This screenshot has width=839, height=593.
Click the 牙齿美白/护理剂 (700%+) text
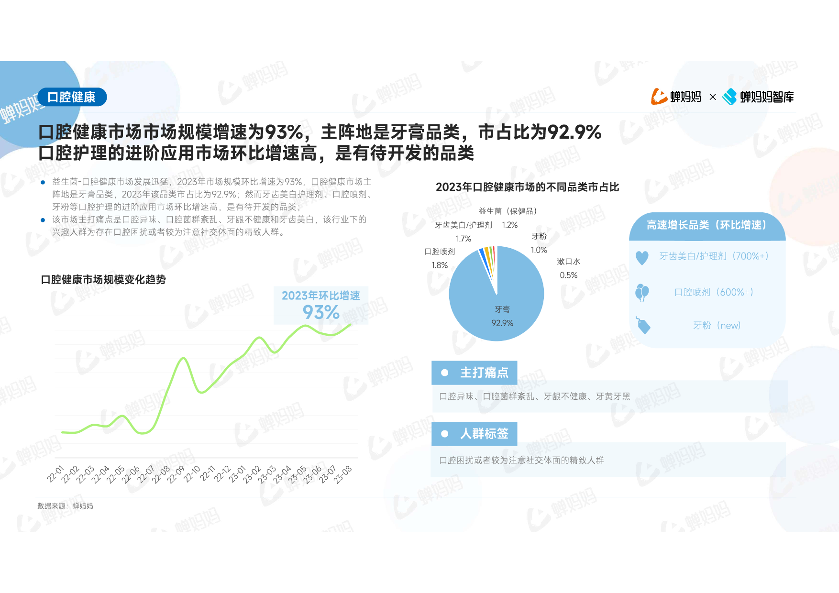click(714, 256)
